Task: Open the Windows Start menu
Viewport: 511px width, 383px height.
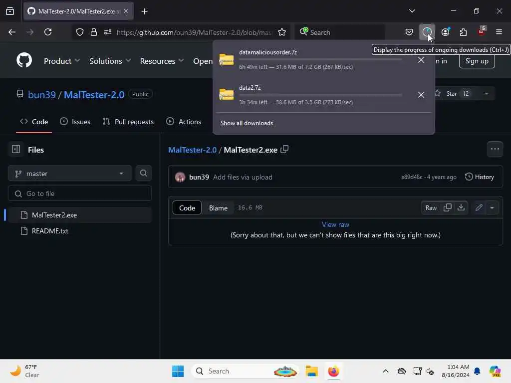Action: pos(178,371)
